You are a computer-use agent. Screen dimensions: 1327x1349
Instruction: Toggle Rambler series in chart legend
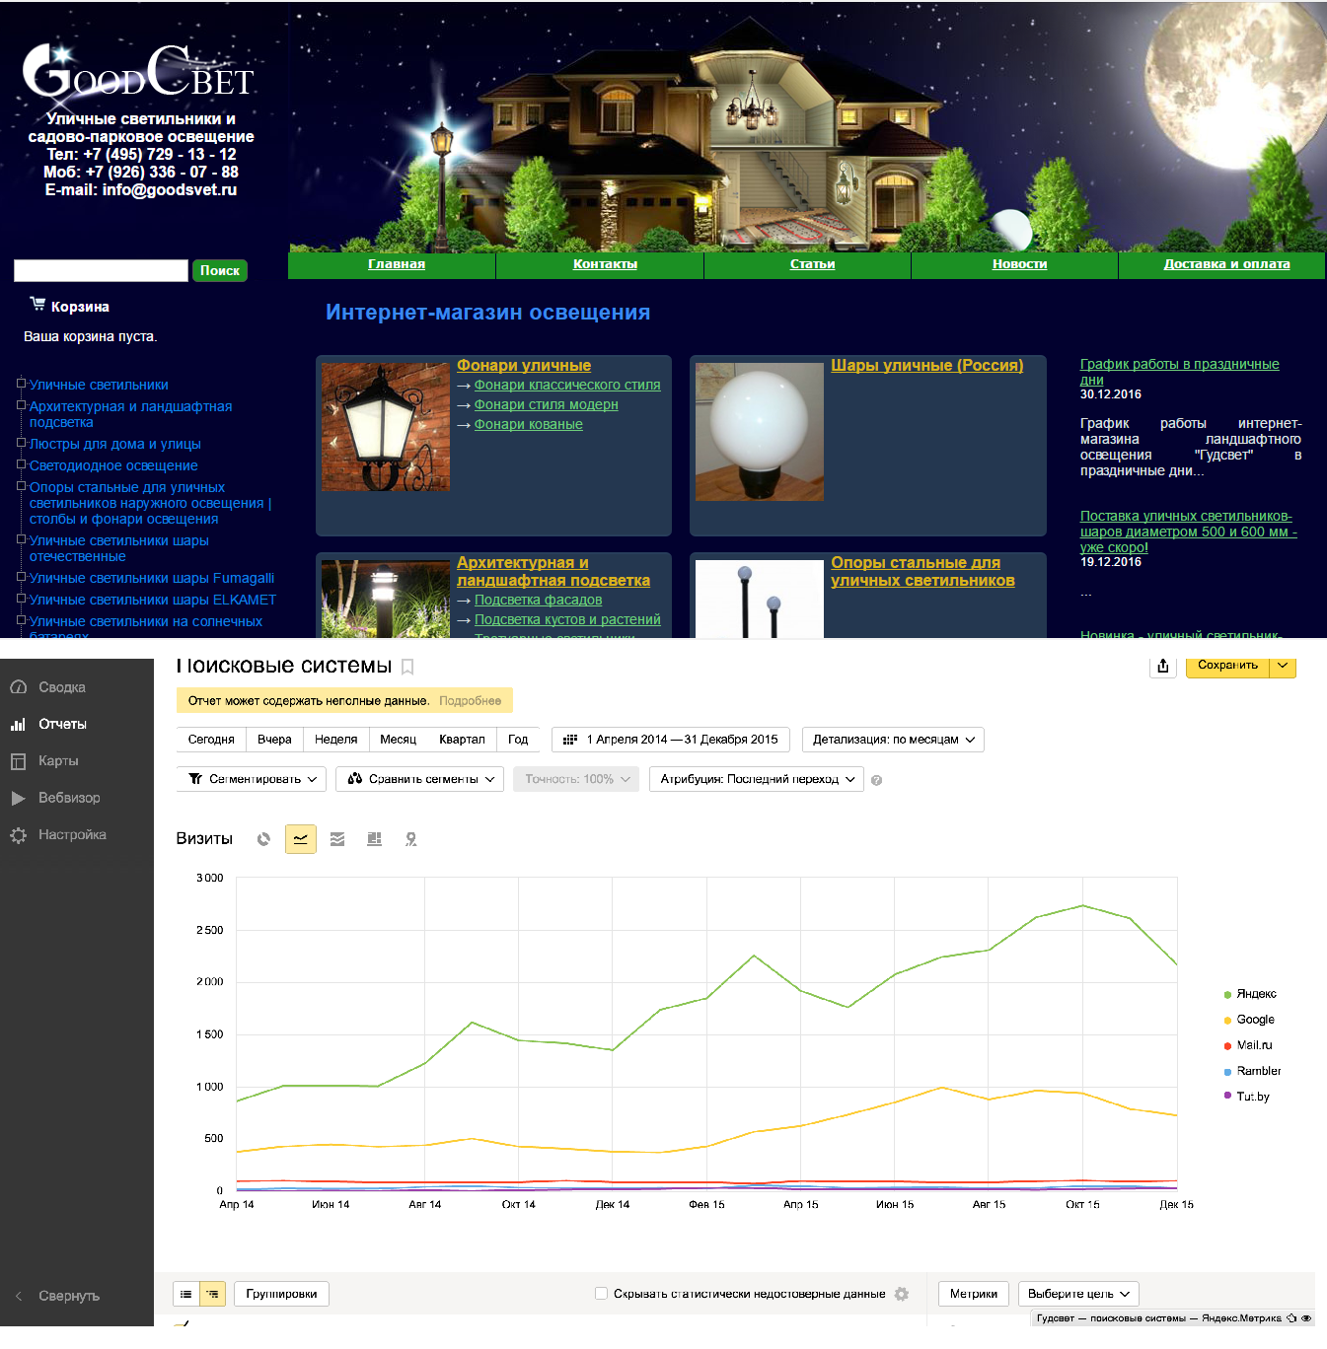(1252, 1071)
